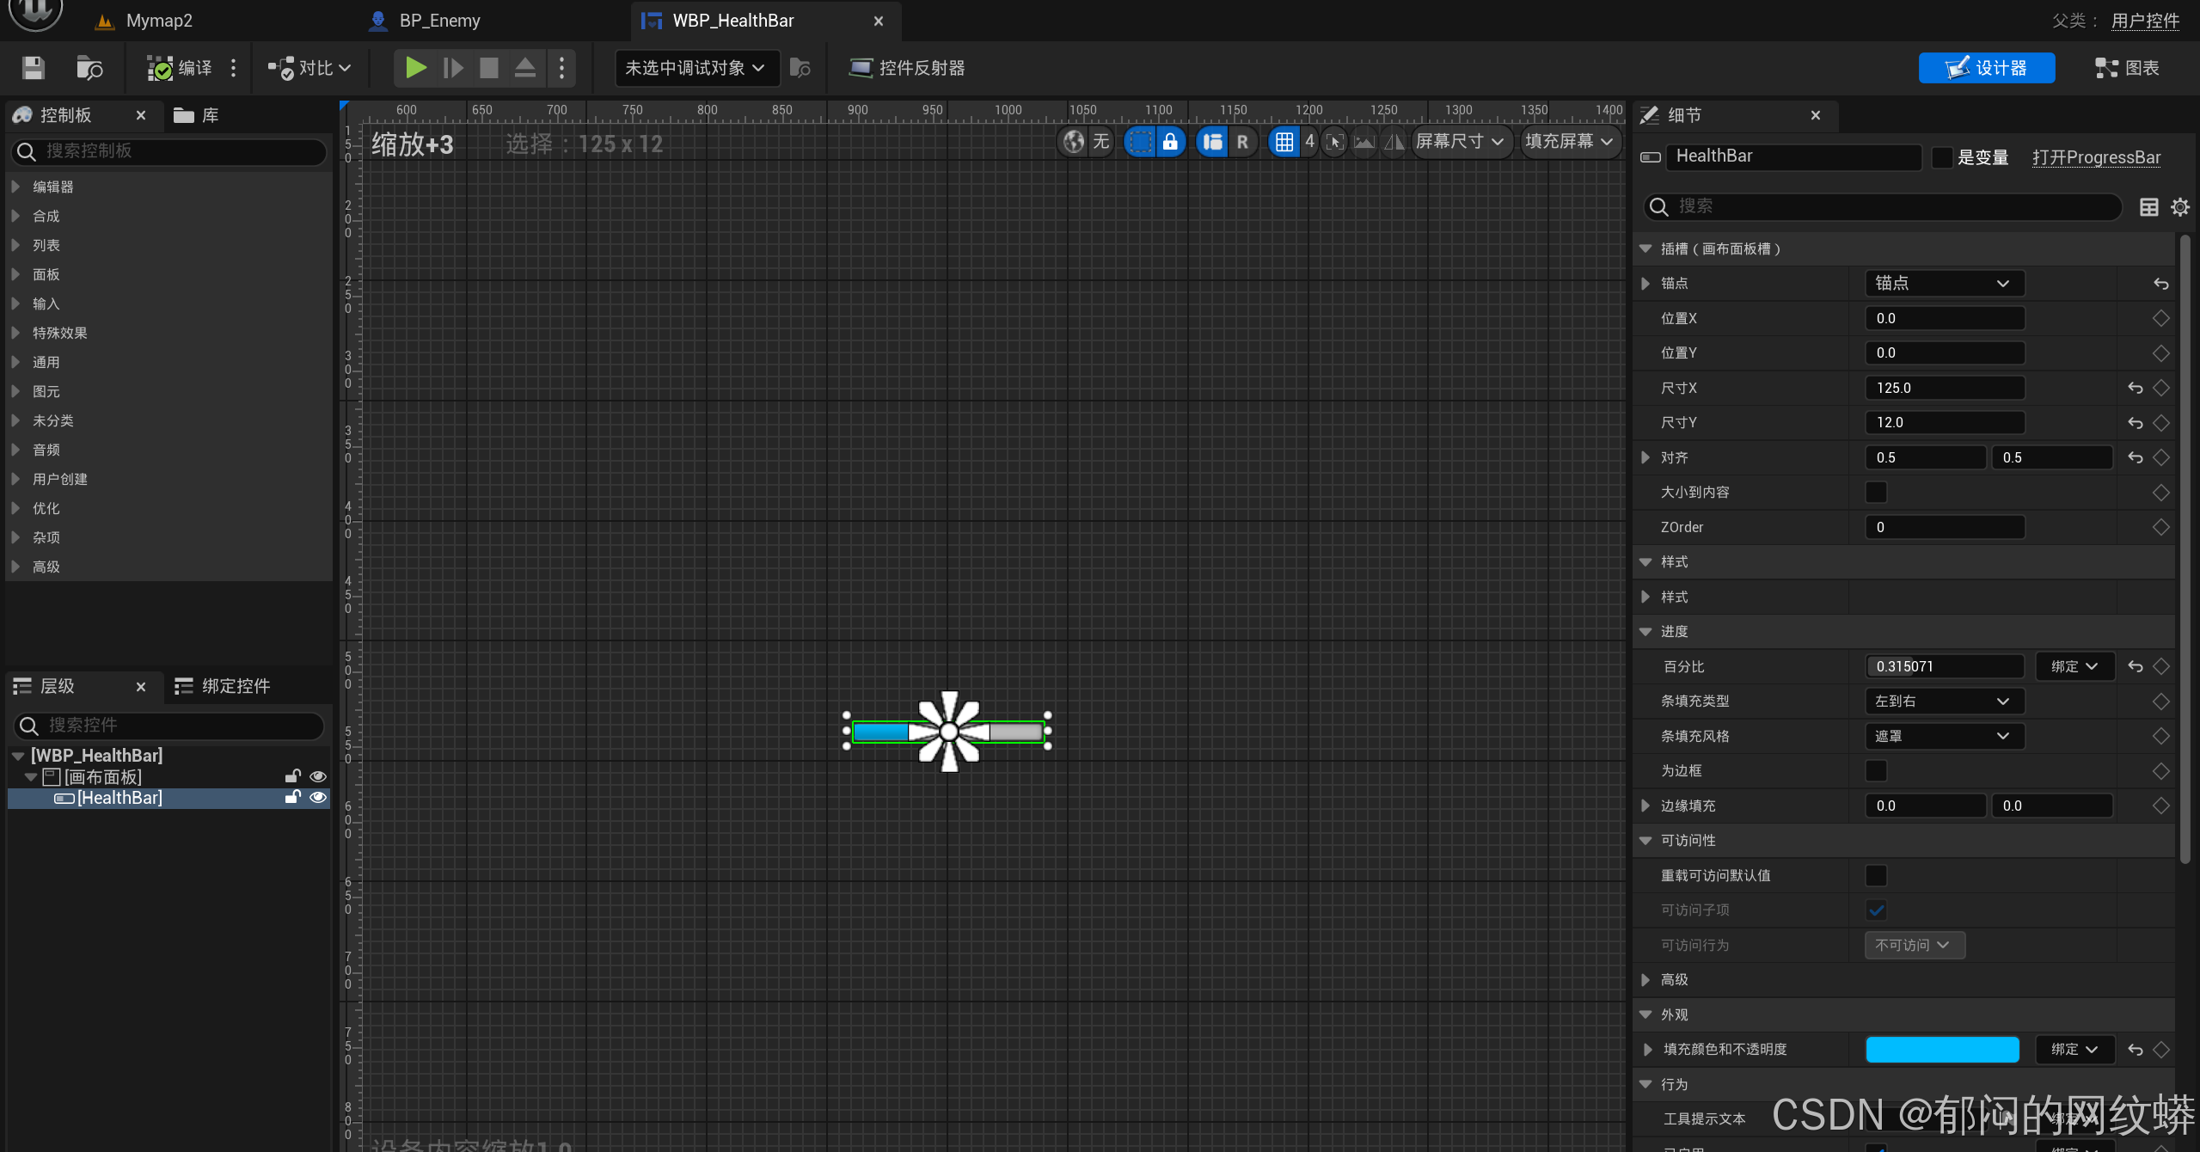Screen dimensions: 2200x1152
Task: Toggle the Size To Content checkbox
Action: (x=1876, y=493)
